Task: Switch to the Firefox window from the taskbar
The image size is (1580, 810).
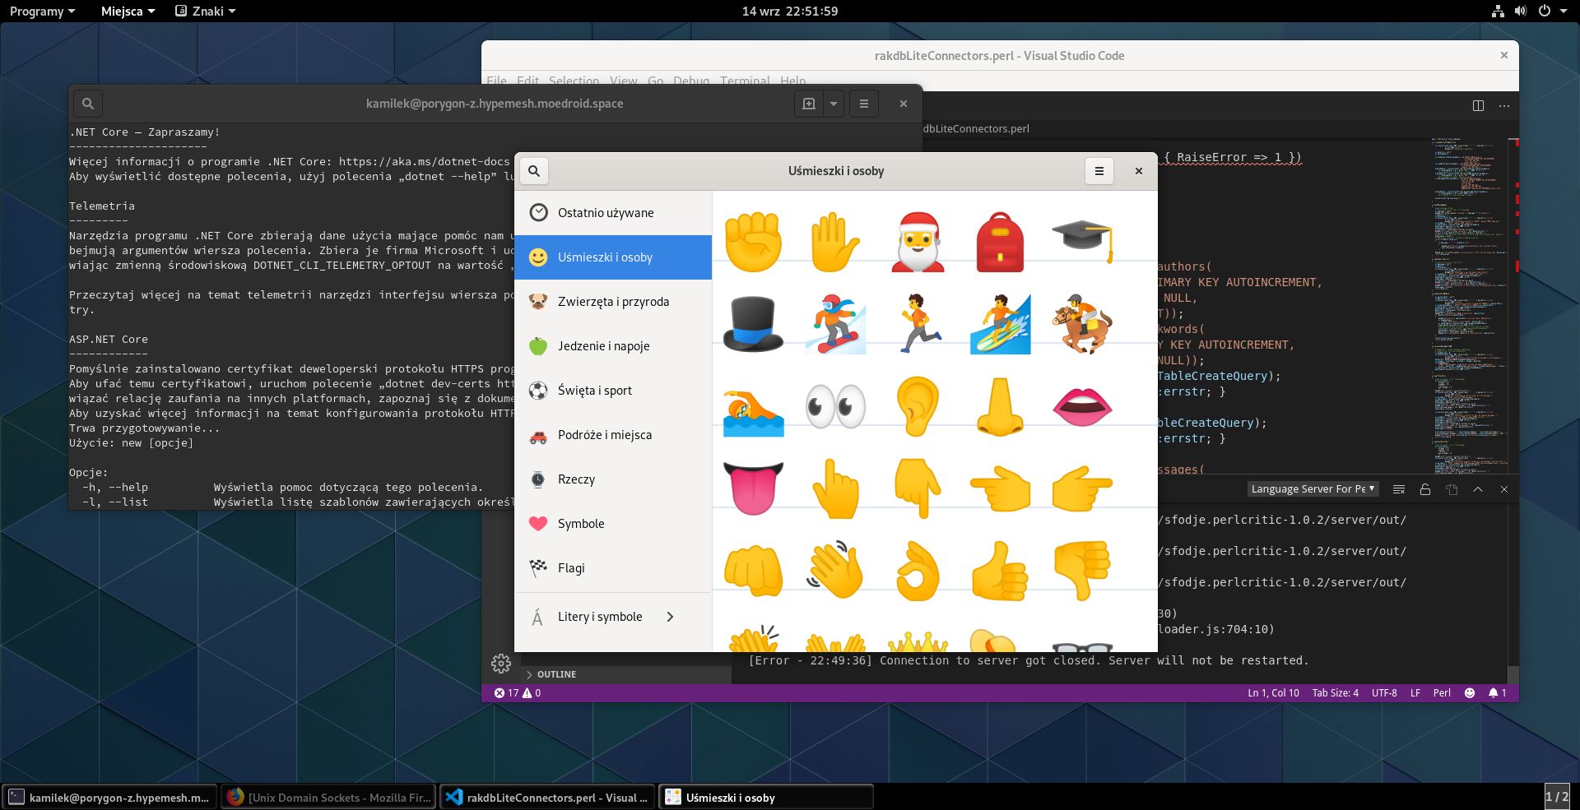Action: (x=328, y=797)
